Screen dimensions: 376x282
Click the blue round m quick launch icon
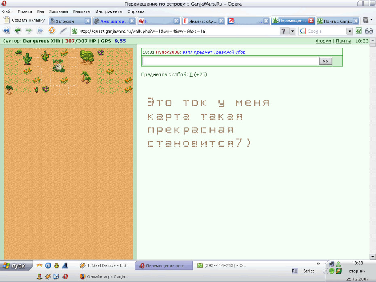tap(48, 265)
